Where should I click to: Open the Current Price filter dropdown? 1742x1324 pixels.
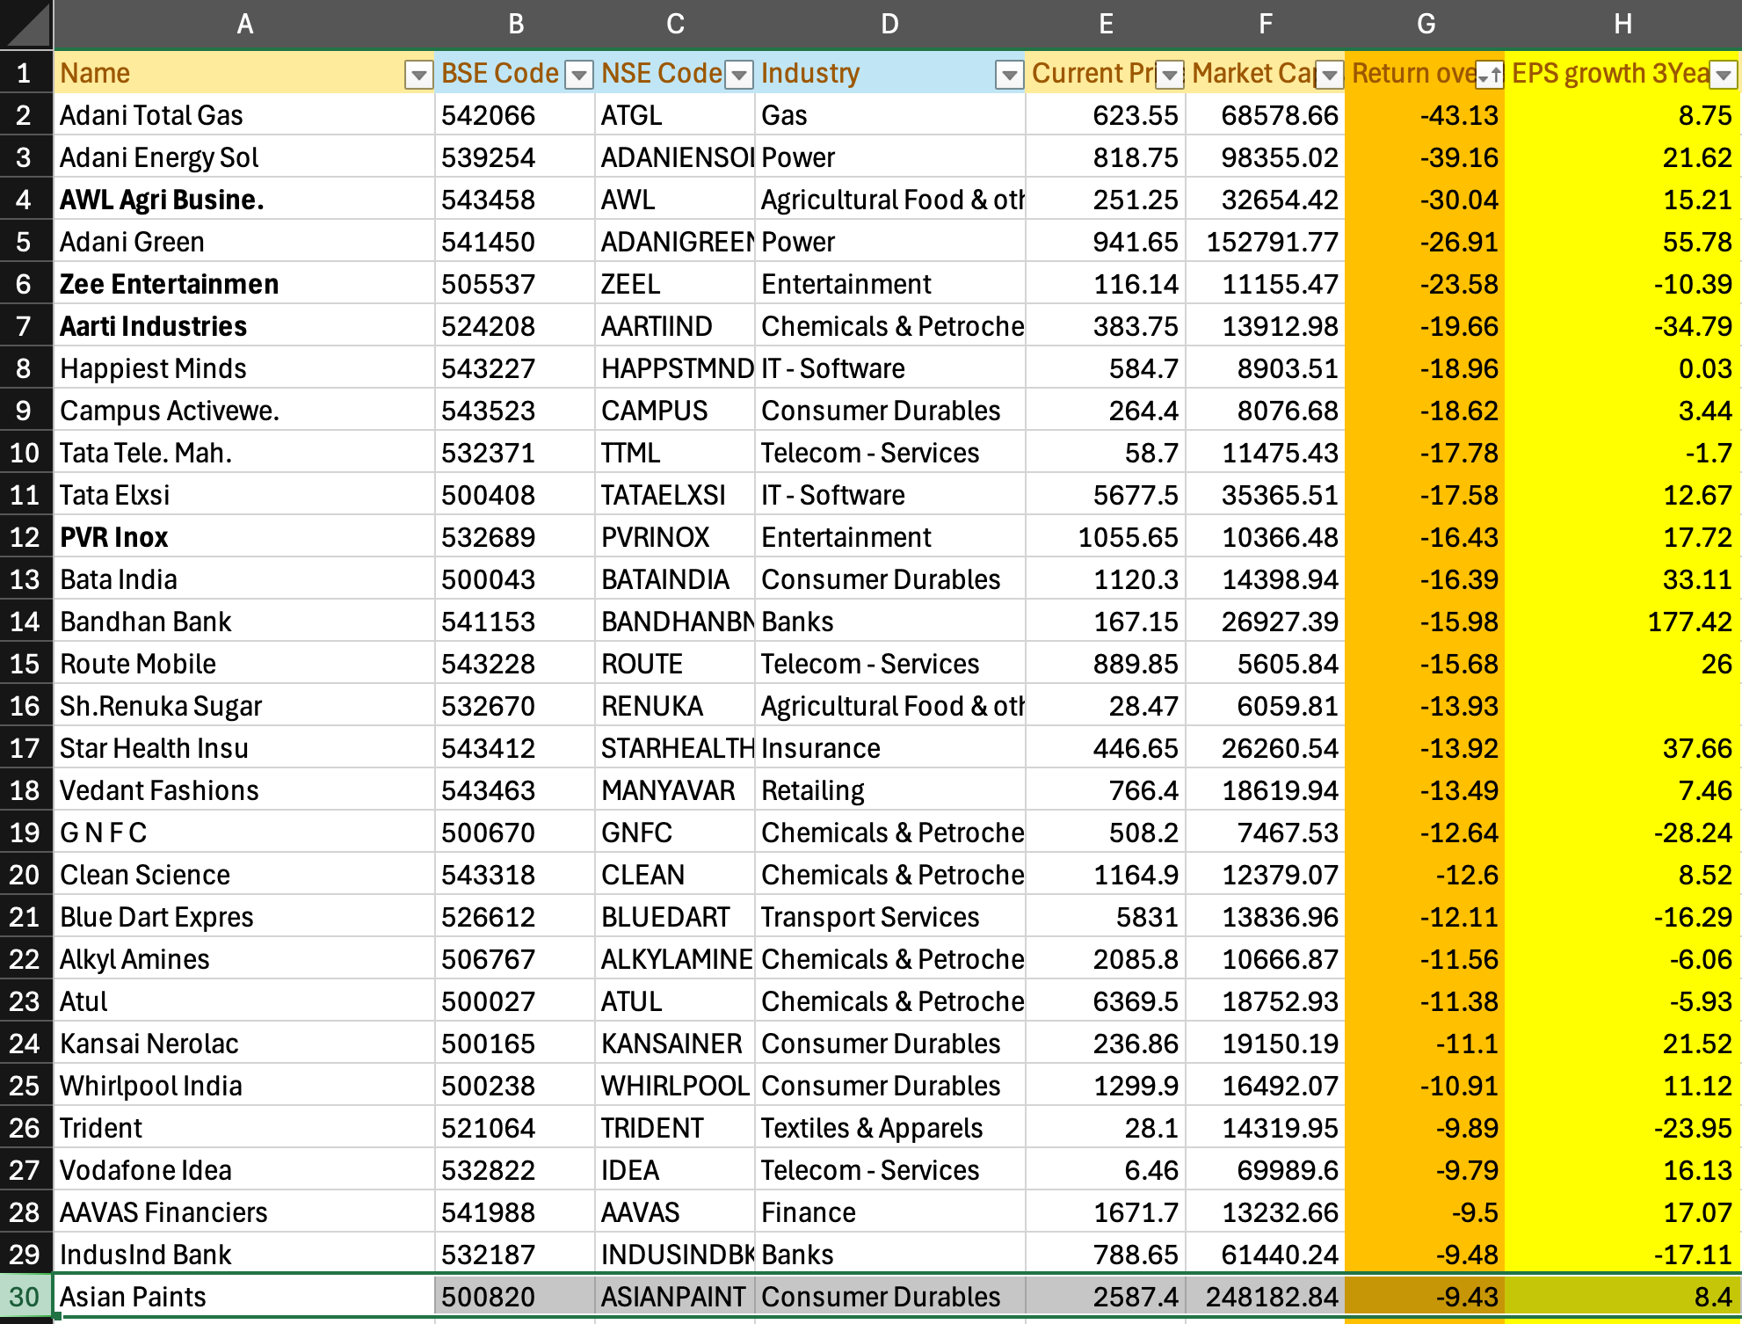click(x=1169, y=76)
